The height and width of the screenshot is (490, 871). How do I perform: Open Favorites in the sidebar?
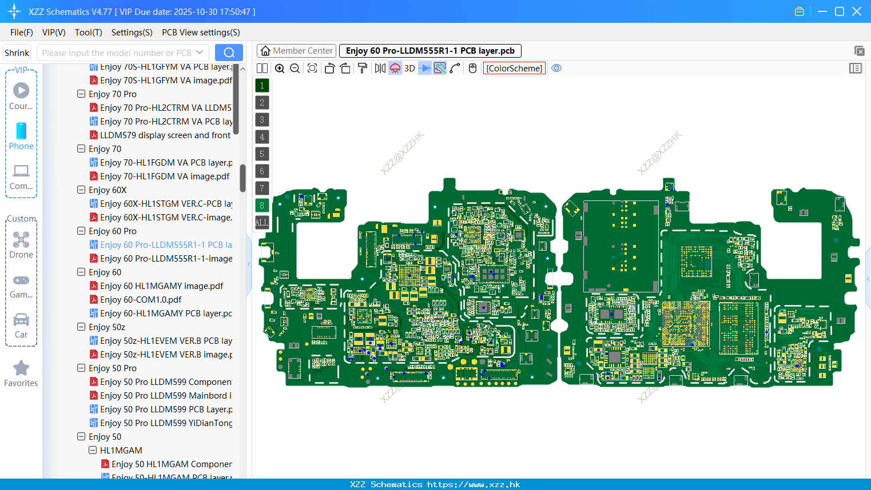point(21,374)
